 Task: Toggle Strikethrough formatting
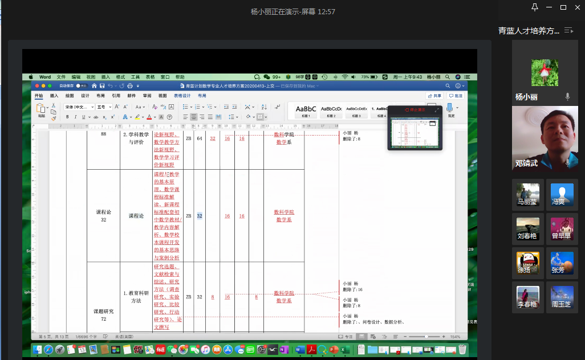pyautogui.click(x=96, y=117)
